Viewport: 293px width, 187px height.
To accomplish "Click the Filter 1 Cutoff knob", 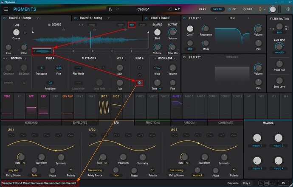I will point(190,29).
